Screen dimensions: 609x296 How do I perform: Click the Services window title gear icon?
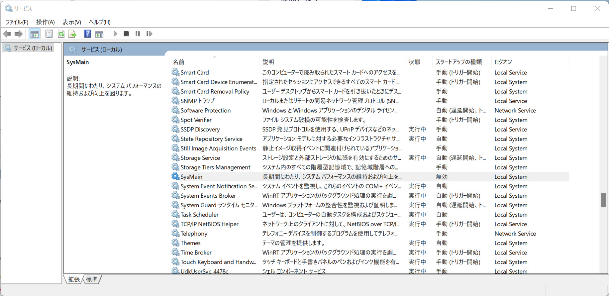(x=8, y=8)
